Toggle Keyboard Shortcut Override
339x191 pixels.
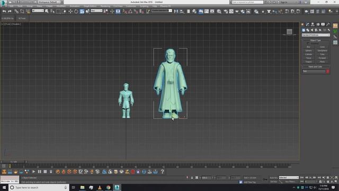(118, 11)
